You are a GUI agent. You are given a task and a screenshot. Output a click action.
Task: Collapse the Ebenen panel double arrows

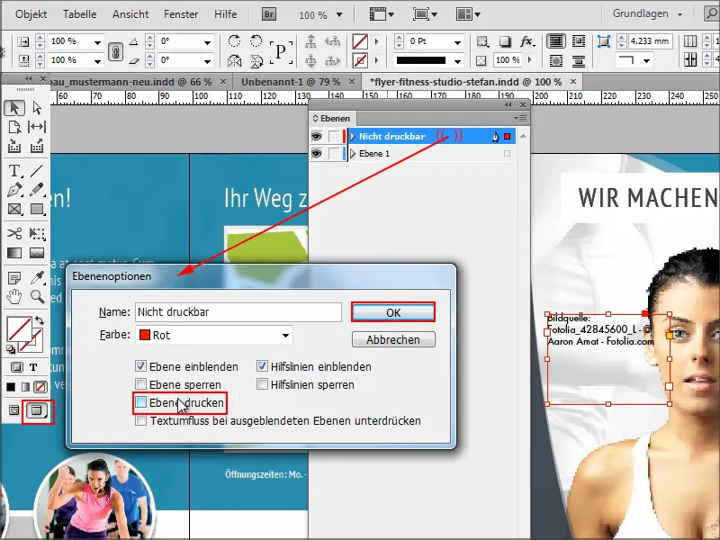(x=508, y=104)
